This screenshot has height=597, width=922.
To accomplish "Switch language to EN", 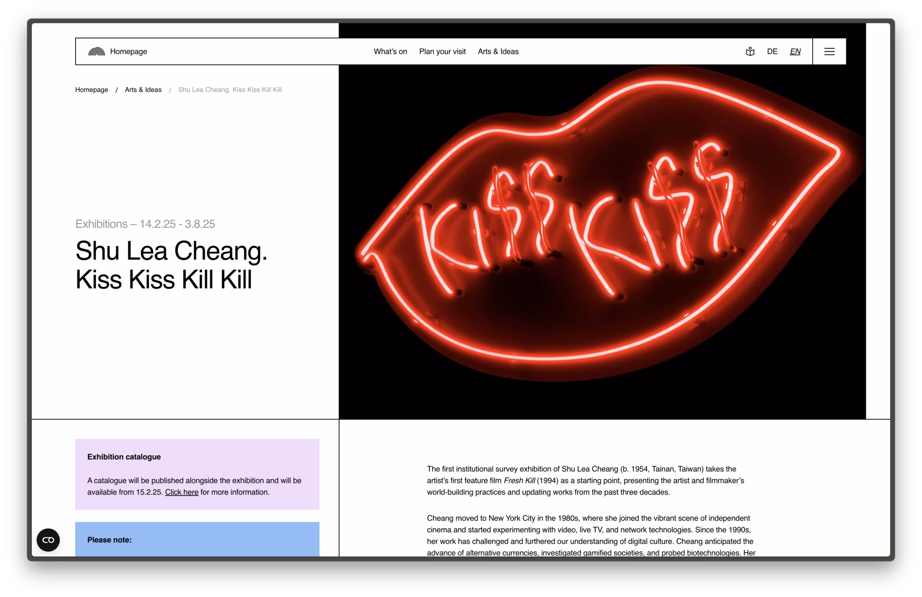I will pos(795,52).
